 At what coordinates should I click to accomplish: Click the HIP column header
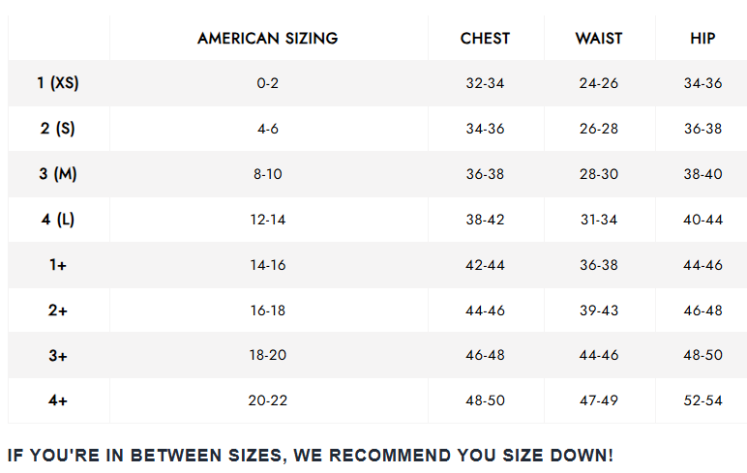(x=702, y=38)
